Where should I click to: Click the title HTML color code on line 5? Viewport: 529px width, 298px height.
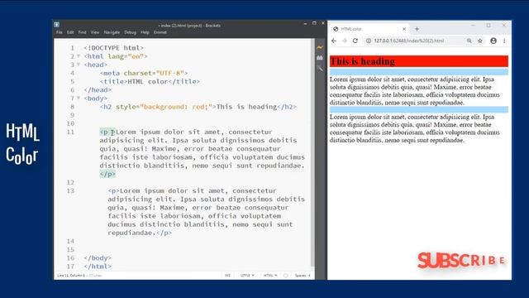pos(150,81)
